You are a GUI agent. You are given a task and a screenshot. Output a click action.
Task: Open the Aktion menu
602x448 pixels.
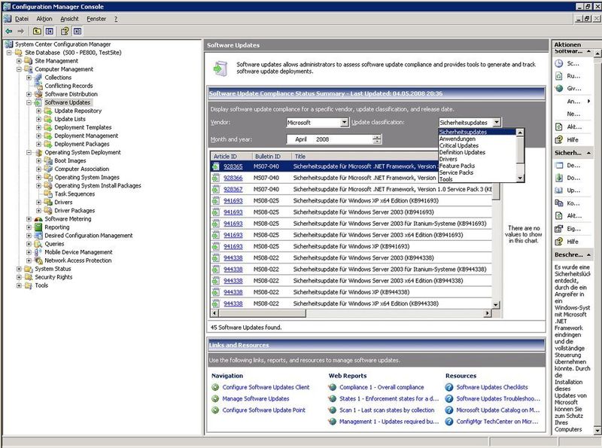pos(44,19)
